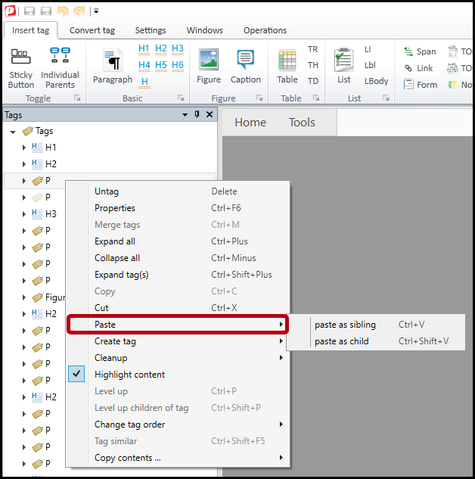This screenshot has width=475, height=479.
Task: Insert a TH table header tag
Action: 312,65
